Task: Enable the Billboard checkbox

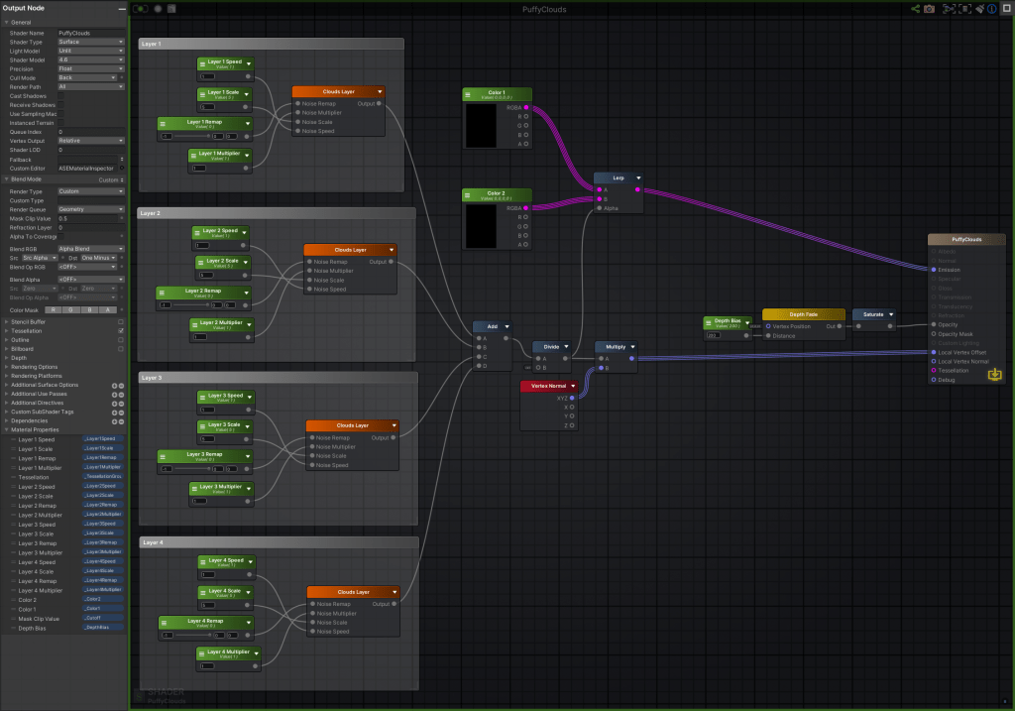Action: [x=121, y=349]
